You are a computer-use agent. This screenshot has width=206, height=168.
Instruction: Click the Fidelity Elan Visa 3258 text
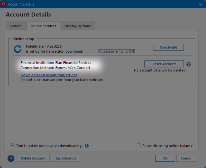coord(44,46)
